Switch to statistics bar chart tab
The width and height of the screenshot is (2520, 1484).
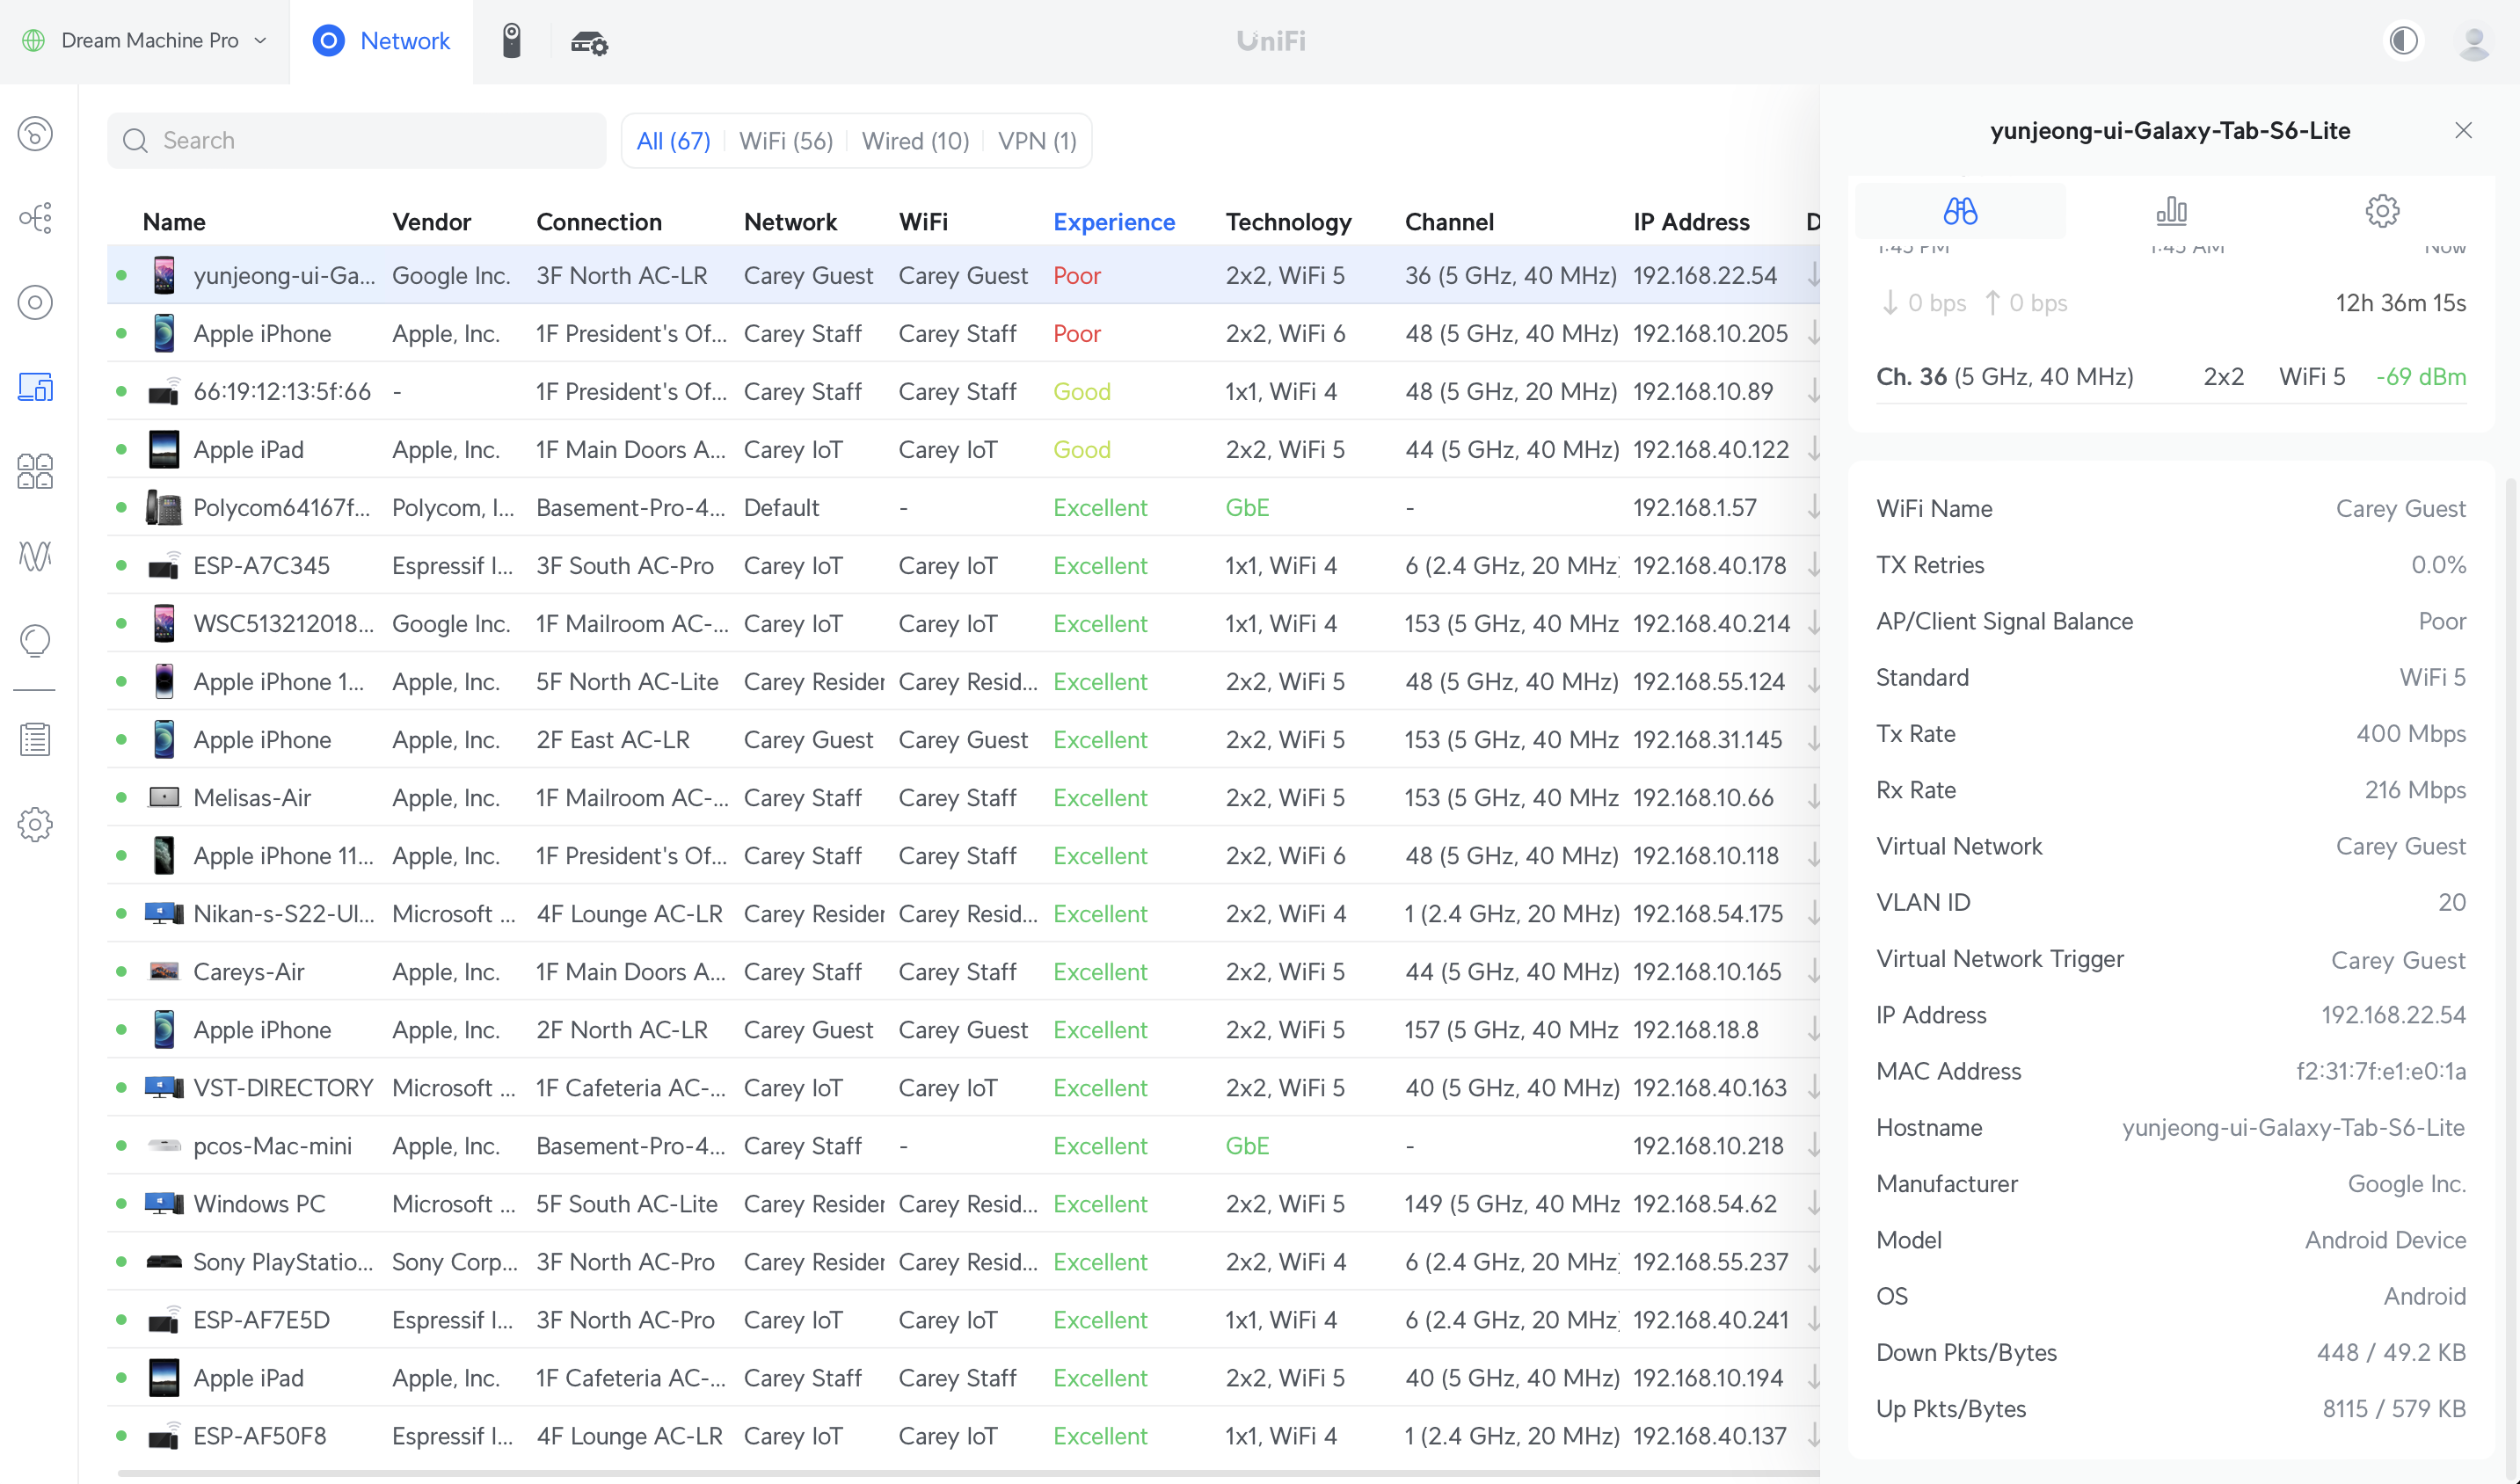click(x=2171, y=211)
